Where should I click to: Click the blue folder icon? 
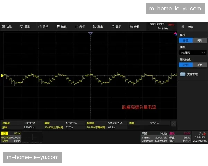(x=183, y=74)
